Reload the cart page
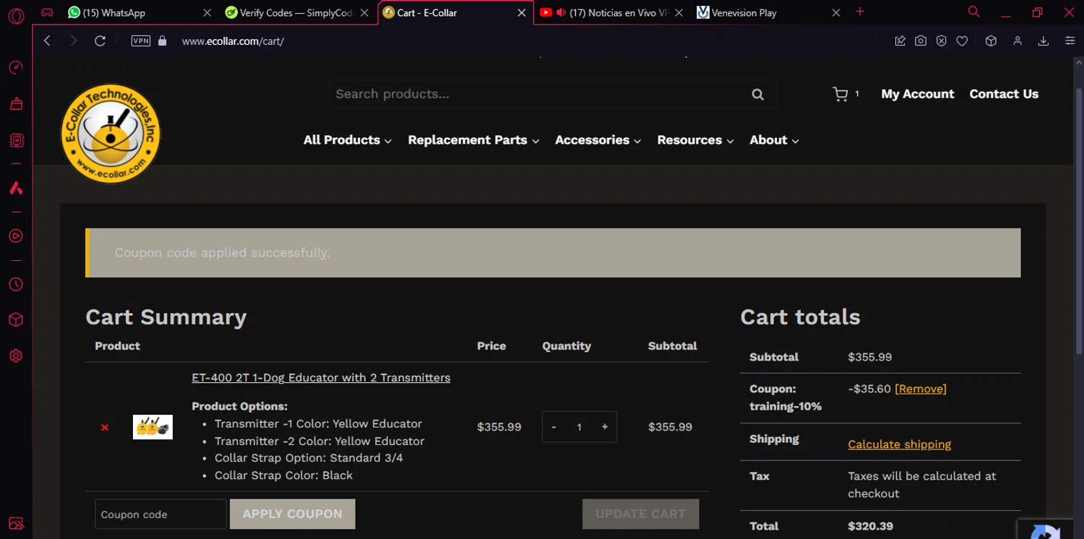1084x539 pixels. point(100,41)
